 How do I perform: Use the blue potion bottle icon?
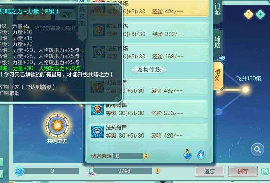coord(187,154)
